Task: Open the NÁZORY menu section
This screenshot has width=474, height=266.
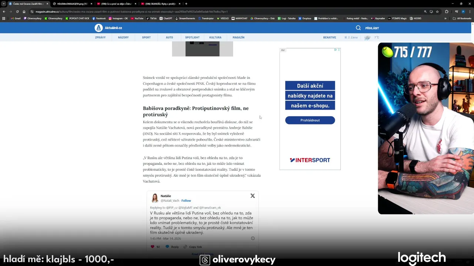Action: (x=123, y=37)
